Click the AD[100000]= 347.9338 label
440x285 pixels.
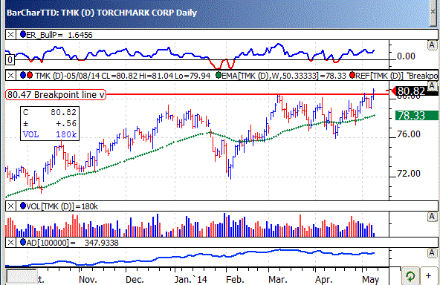point(72,243)
